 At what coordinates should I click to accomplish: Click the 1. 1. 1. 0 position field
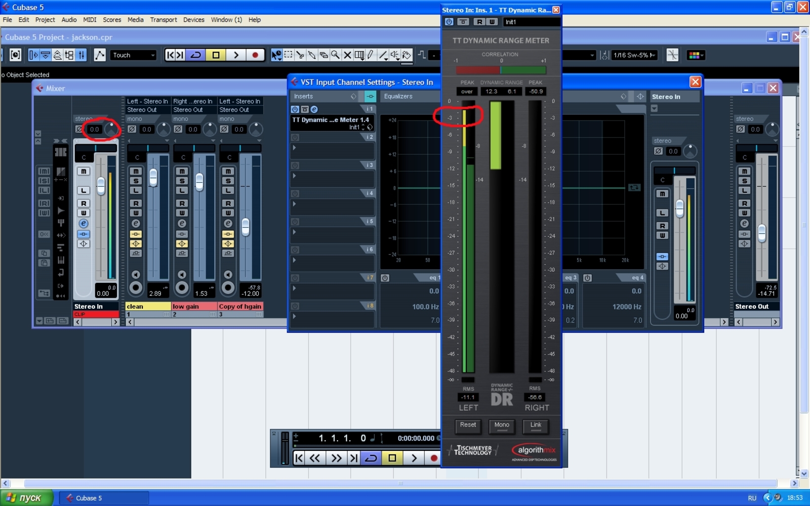pos(342,438)
